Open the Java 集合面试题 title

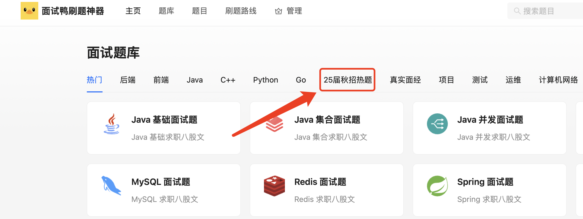pos(327,120)
